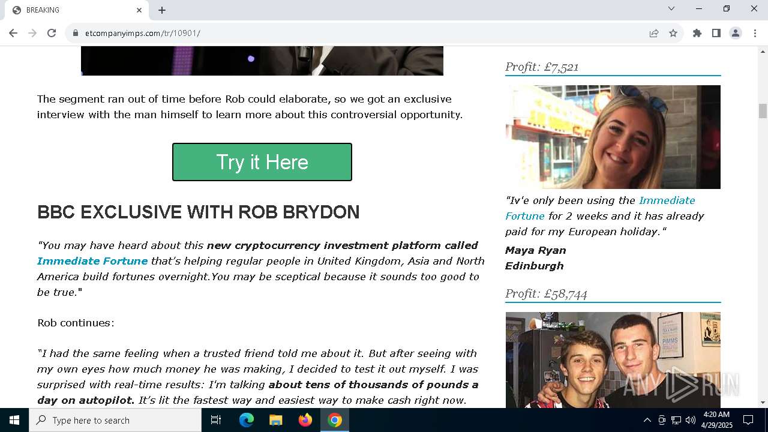Click BBC EXCLUSIVE WITH ROB BRYDON heading
The width and height of the screenshot is (768, 432).
(199, 212)
